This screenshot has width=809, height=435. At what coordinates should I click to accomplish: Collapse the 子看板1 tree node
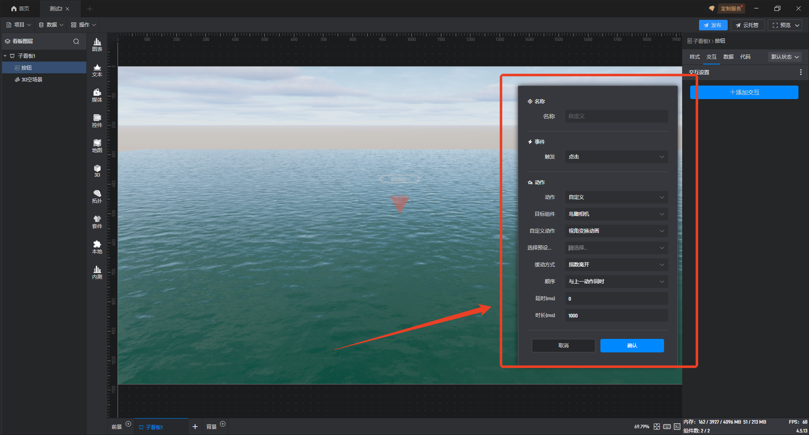click(5, 56)
